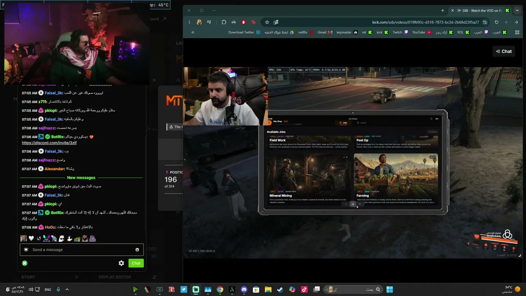Expand the bookmarks overflow chevron
The height and width of the screenshot is (296, 526).
pos(193,32)
